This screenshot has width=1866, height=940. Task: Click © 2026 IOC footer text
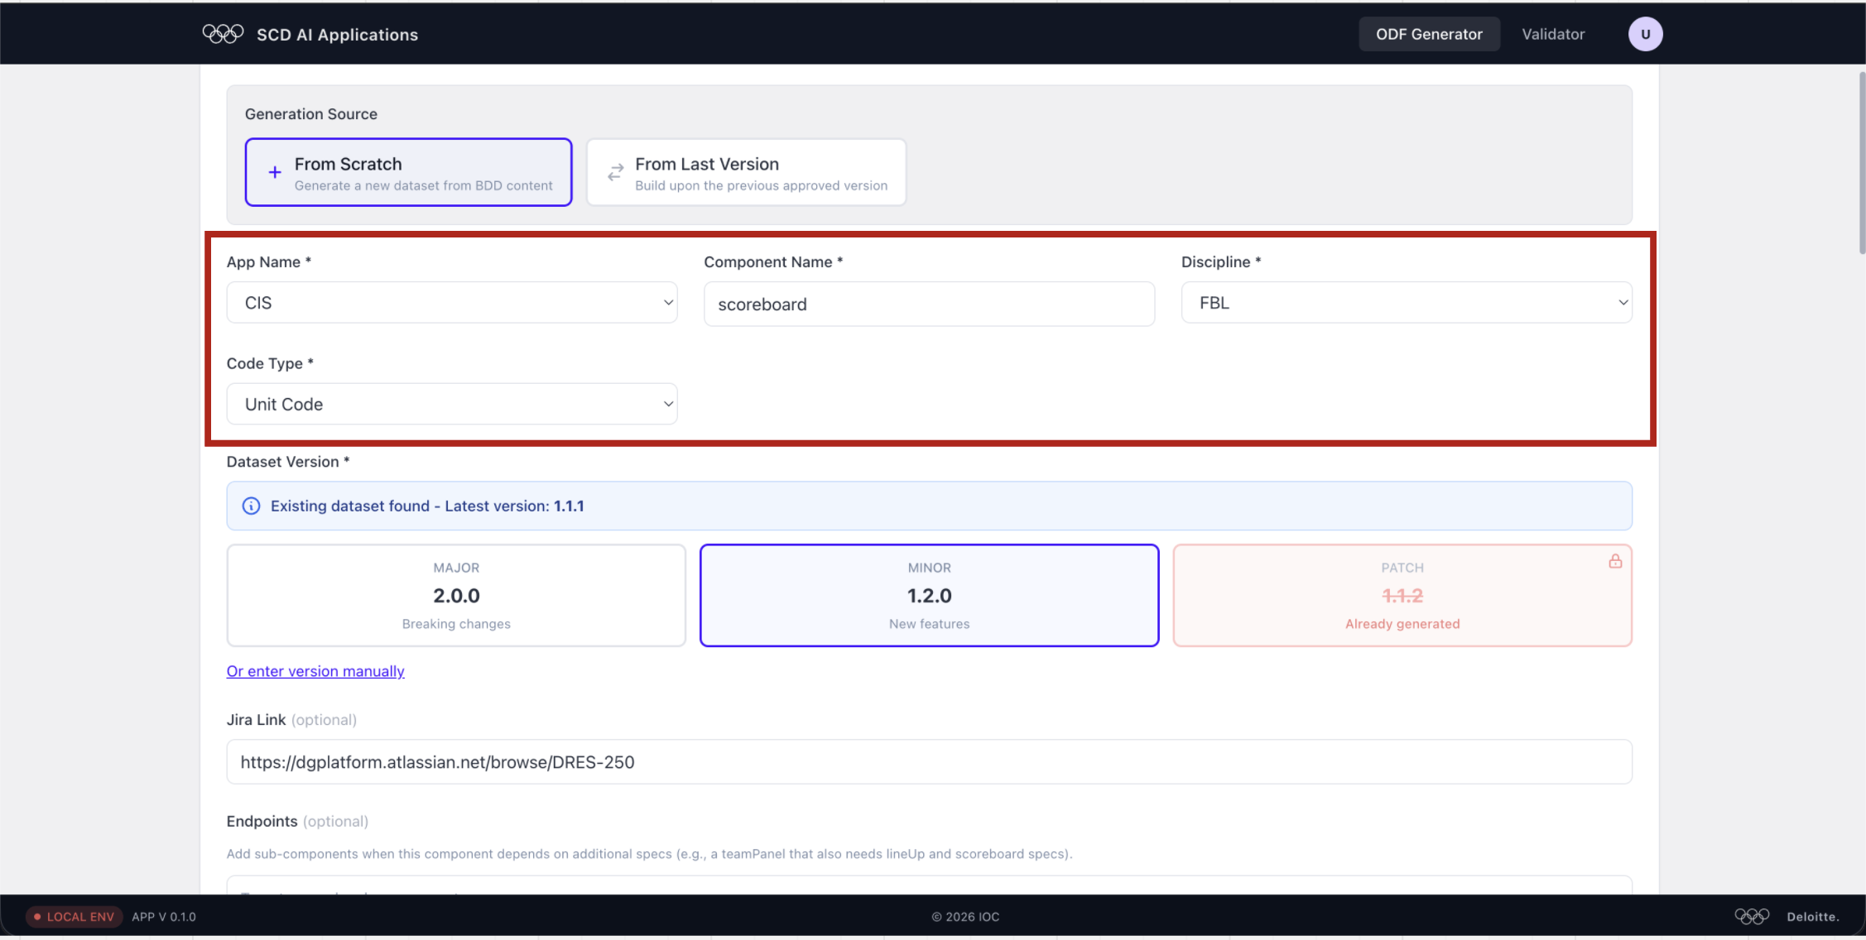point(965,917)
